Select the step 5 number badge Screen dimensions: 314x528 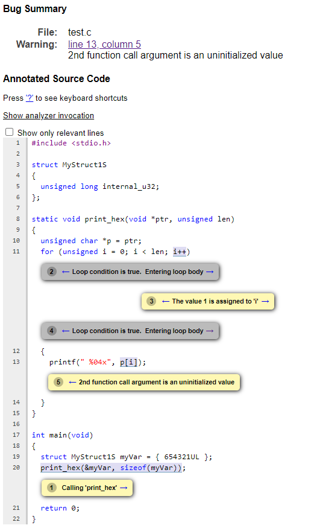point(58,382)
